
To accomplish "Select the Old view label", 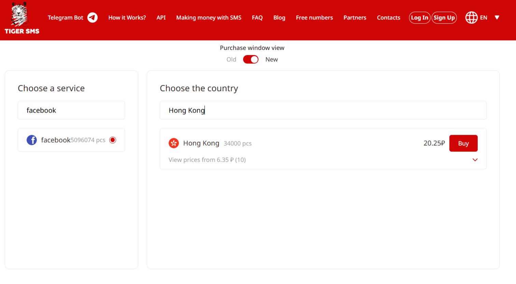I will click(x=231, y=59).
